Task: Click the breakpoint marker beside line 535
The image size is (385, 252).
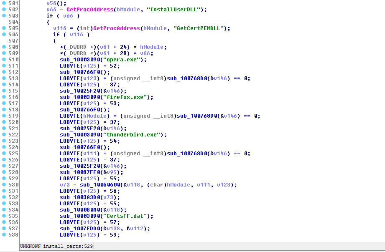Action: 4,216
